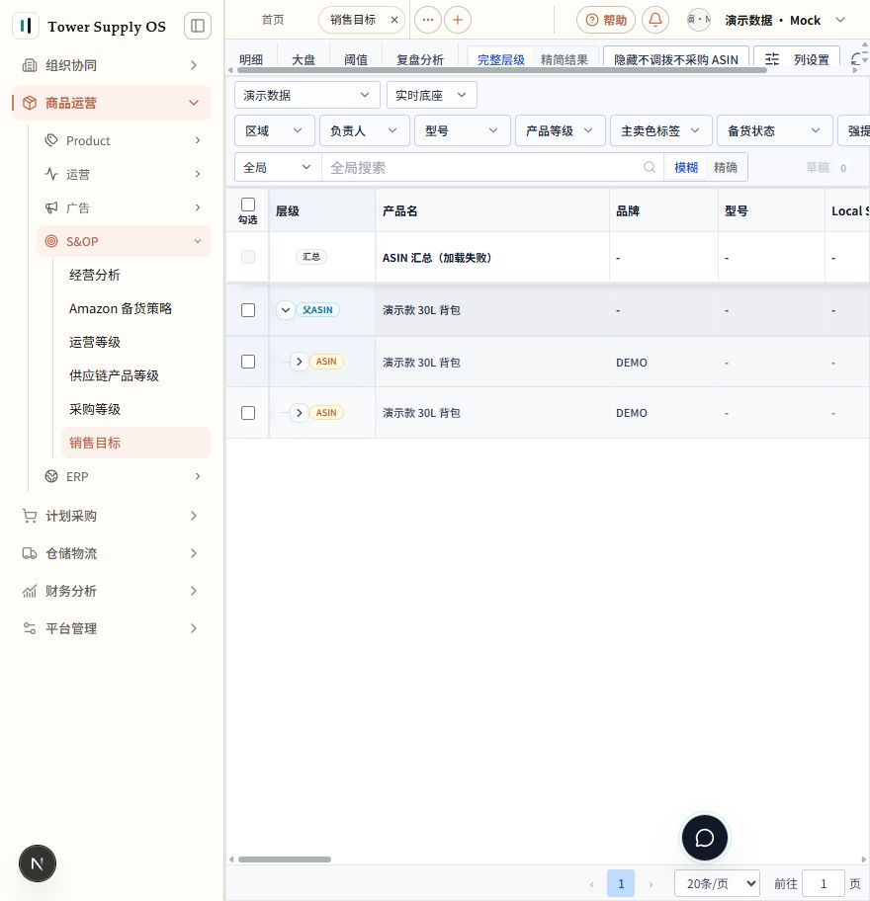Open the more tabs ellipsis button

click(x=428, y=20)
